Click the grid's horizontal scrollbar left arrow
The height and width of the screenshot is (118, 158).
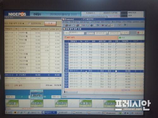pos(66,92)
